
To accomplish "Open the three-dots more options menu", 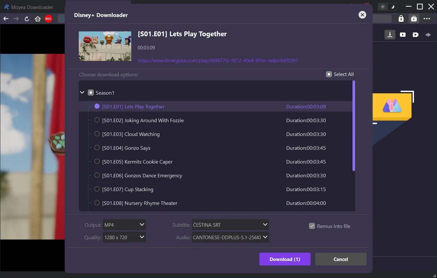I will [x=427, y=19].
